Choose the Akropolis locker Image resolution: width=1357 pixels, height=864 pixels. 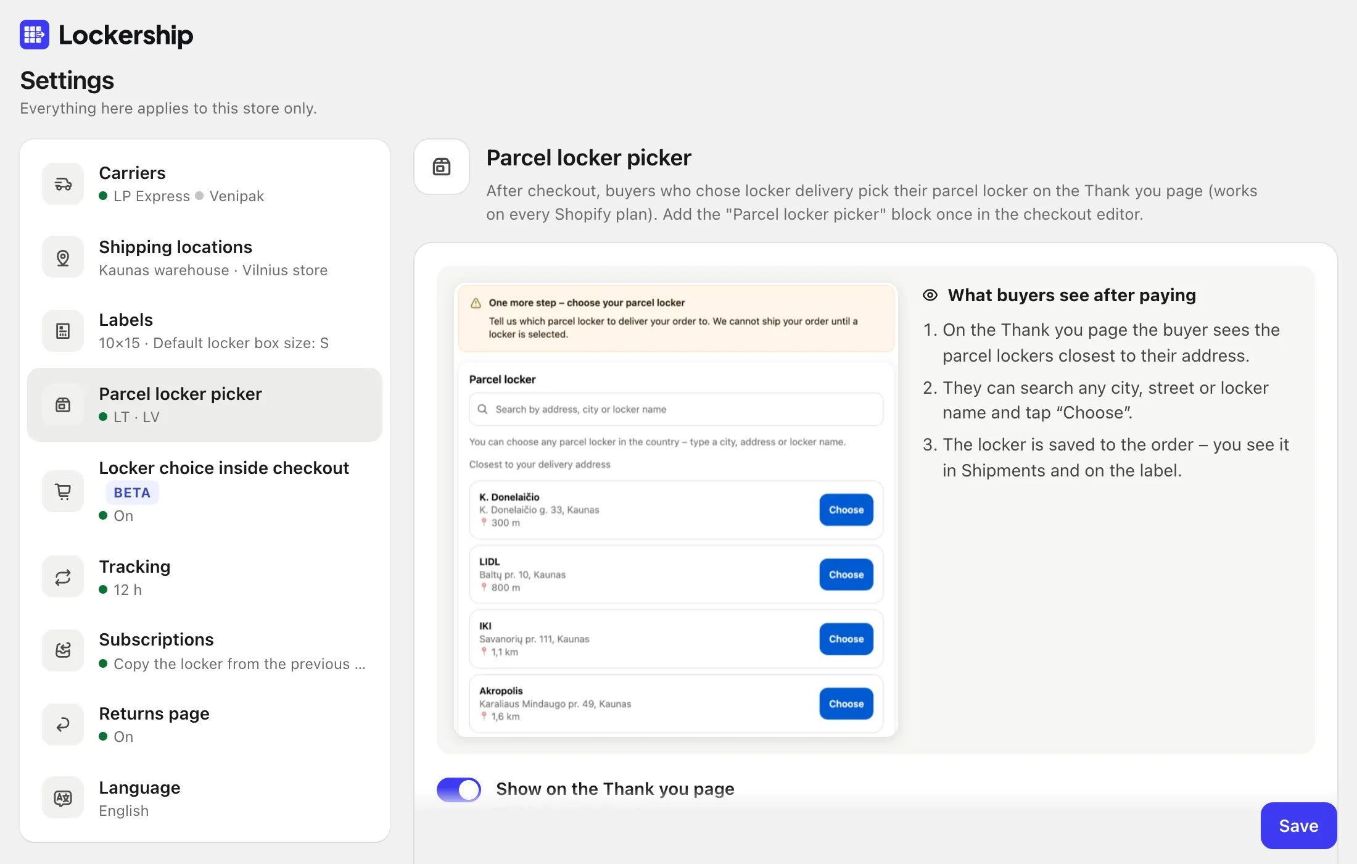tap(846, 704)
